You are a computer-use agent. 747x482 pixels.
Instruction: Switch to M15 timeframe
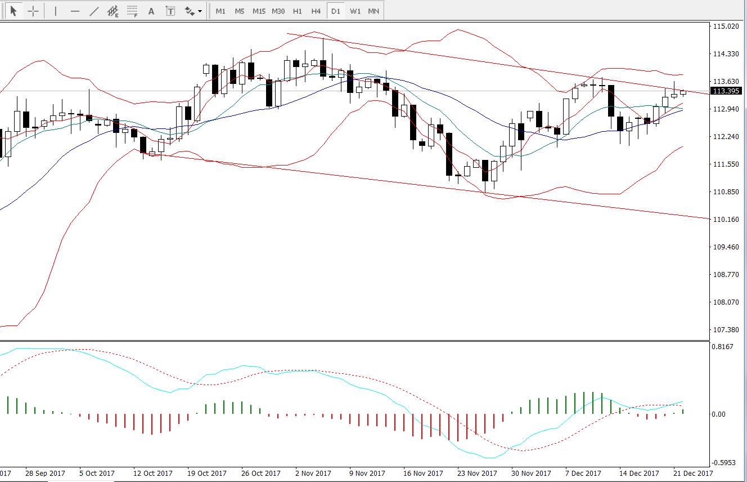click(259, 11)
